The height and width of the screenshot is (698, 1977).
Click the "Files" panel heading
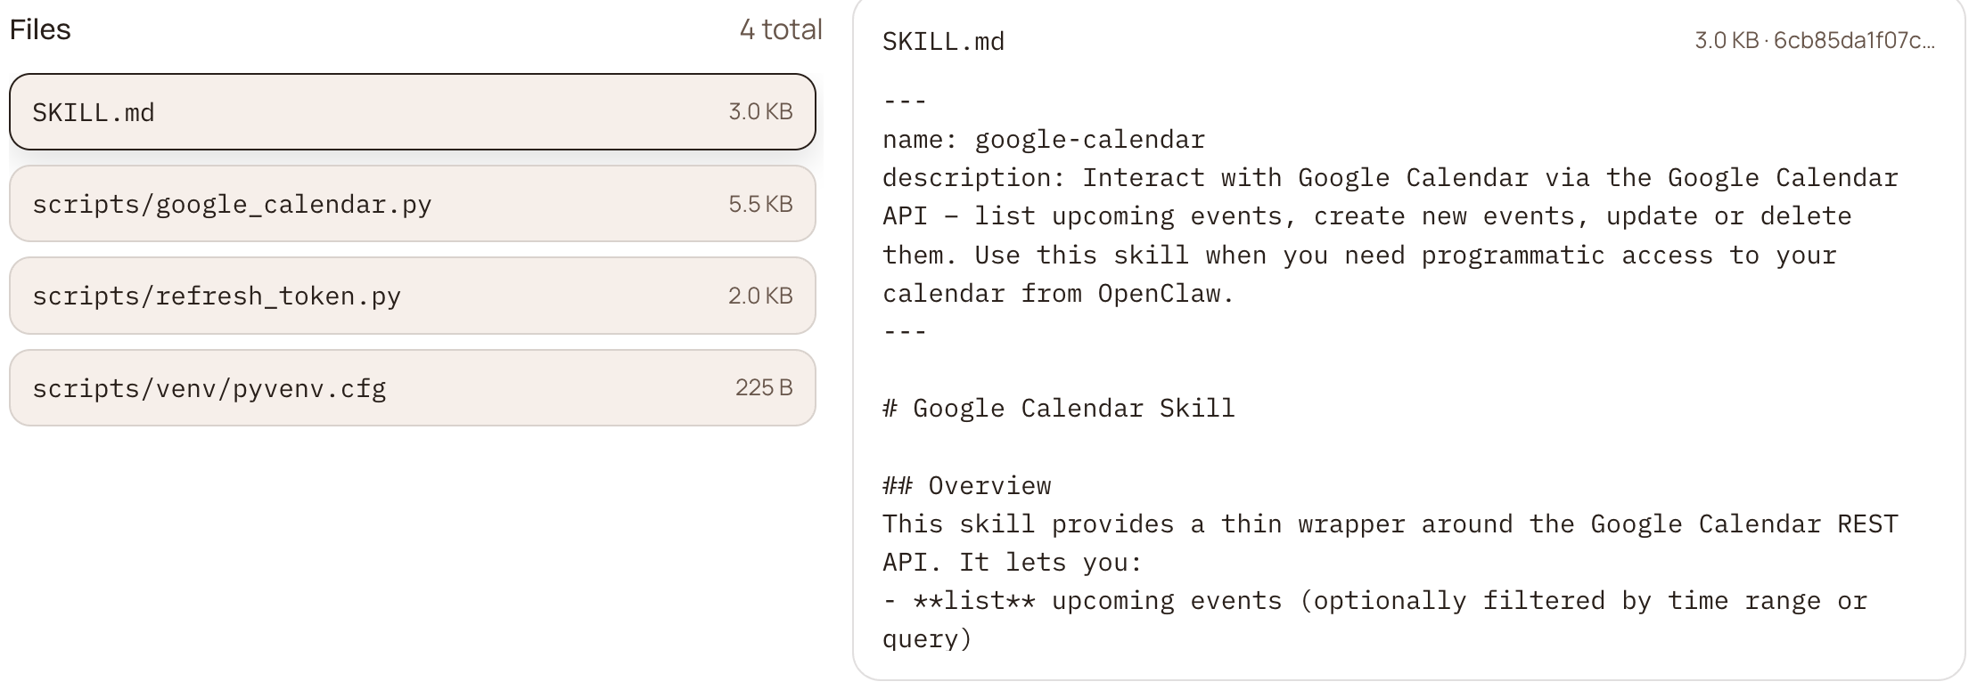coord(40,30)
